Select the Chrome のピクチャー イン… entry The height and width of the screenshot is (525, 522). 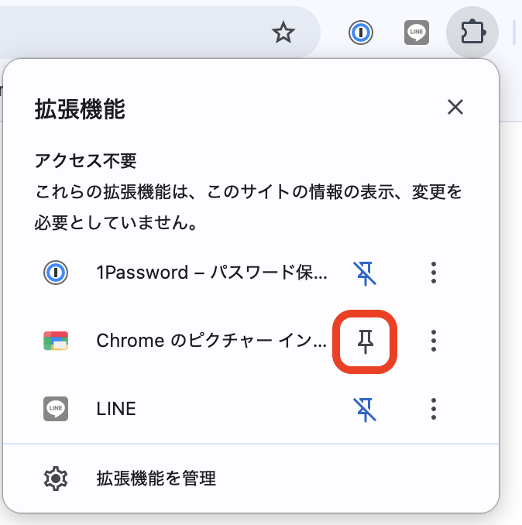coord(211,341)
